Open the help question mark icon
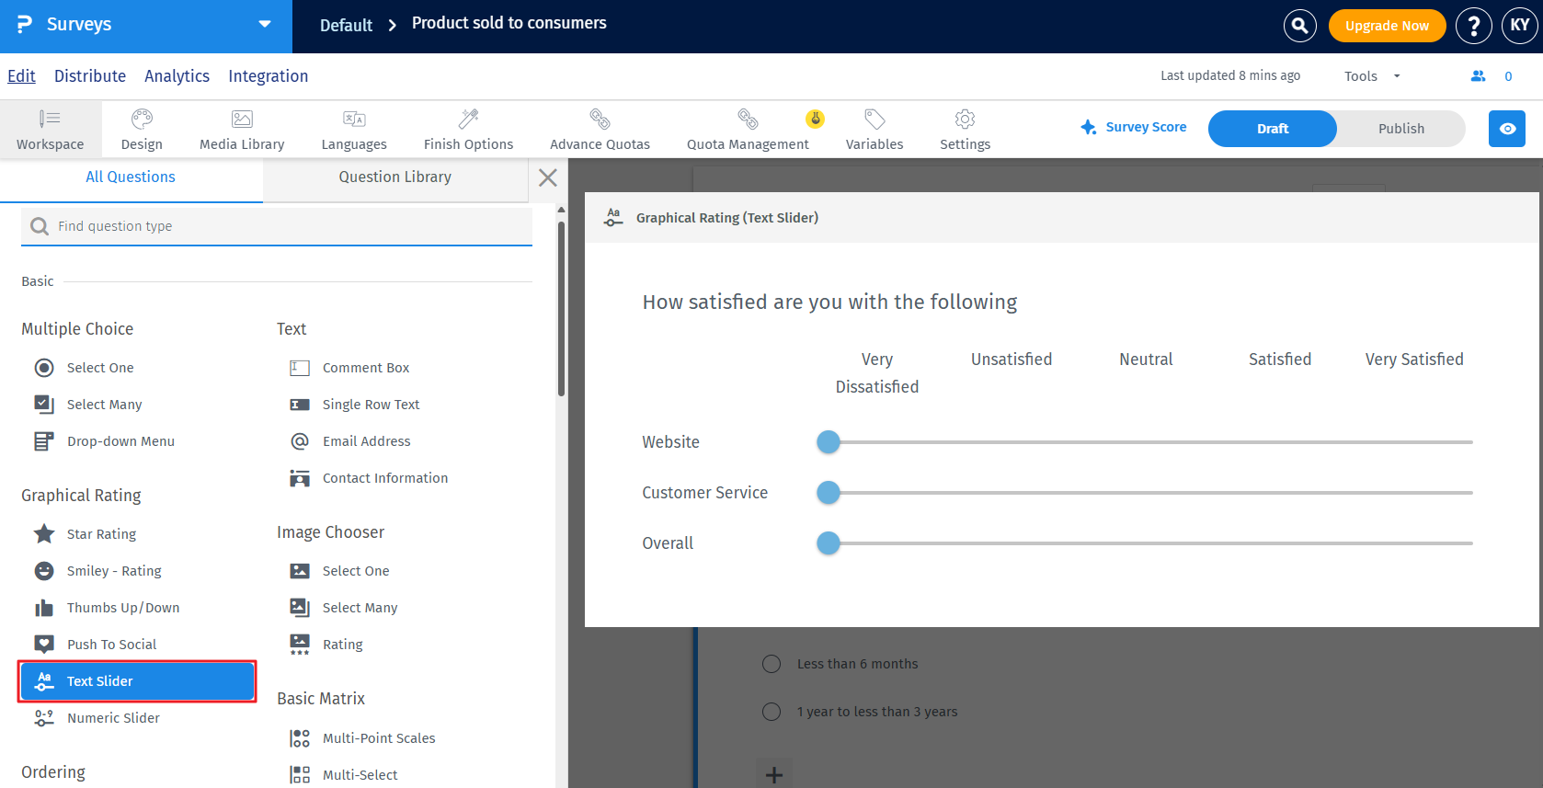 point(1473,26)
